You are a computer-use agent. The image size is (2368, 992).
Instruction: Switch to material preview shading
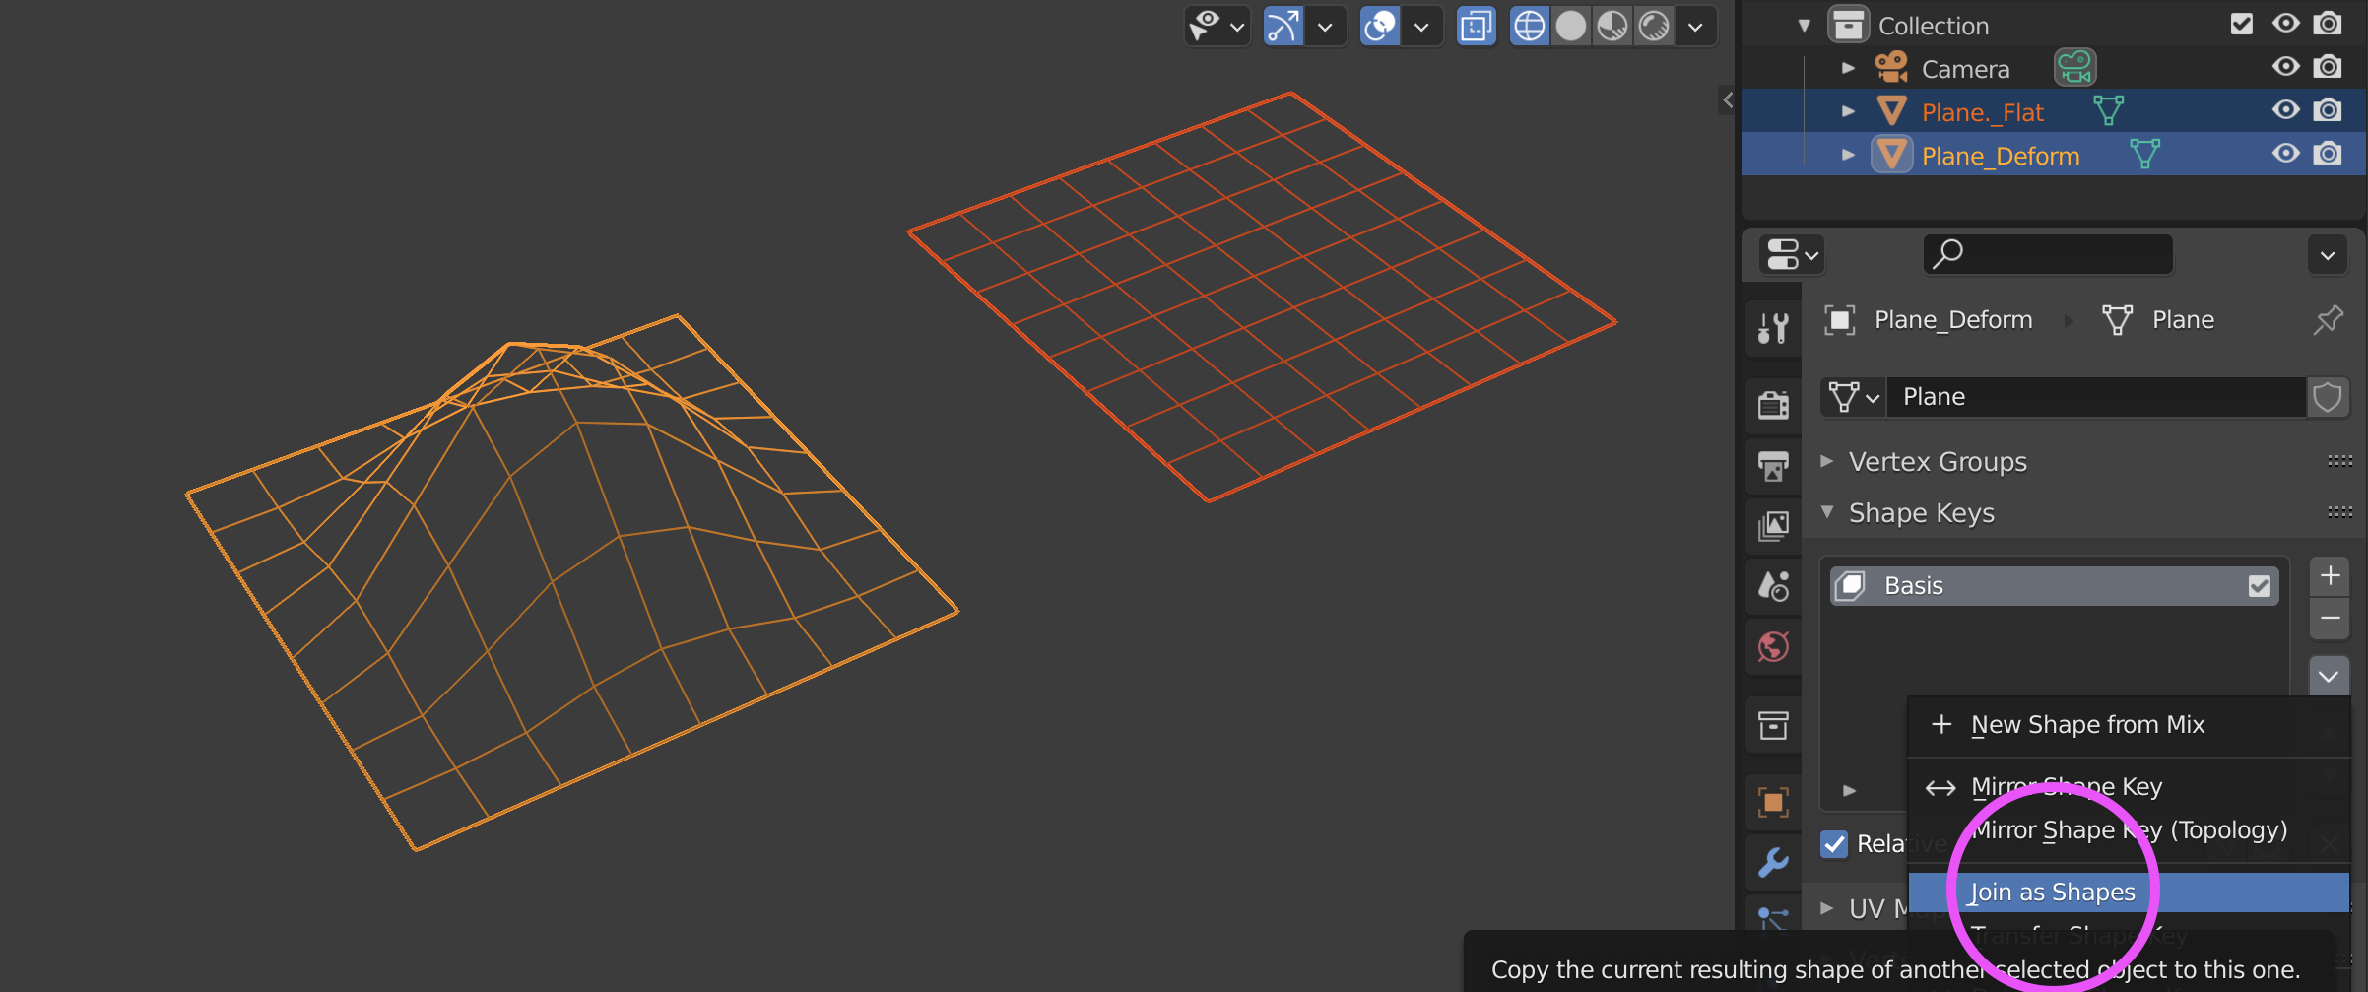coord(1612,26)
